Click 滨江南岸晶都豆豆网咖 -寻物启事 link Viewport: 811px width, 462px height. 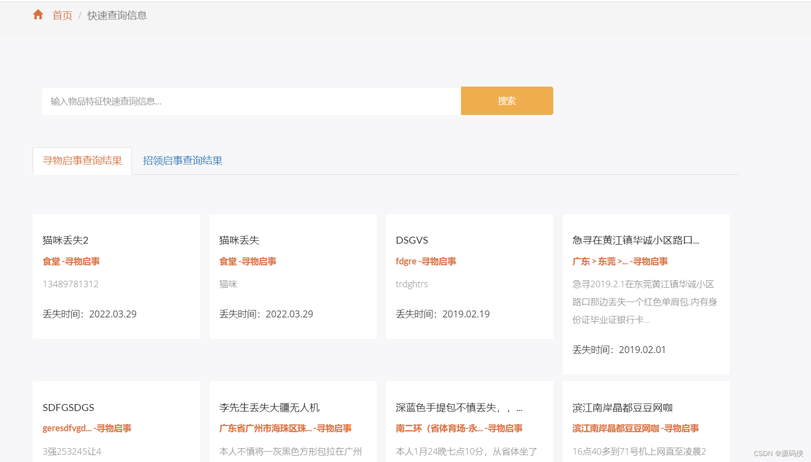click(636, 428)
